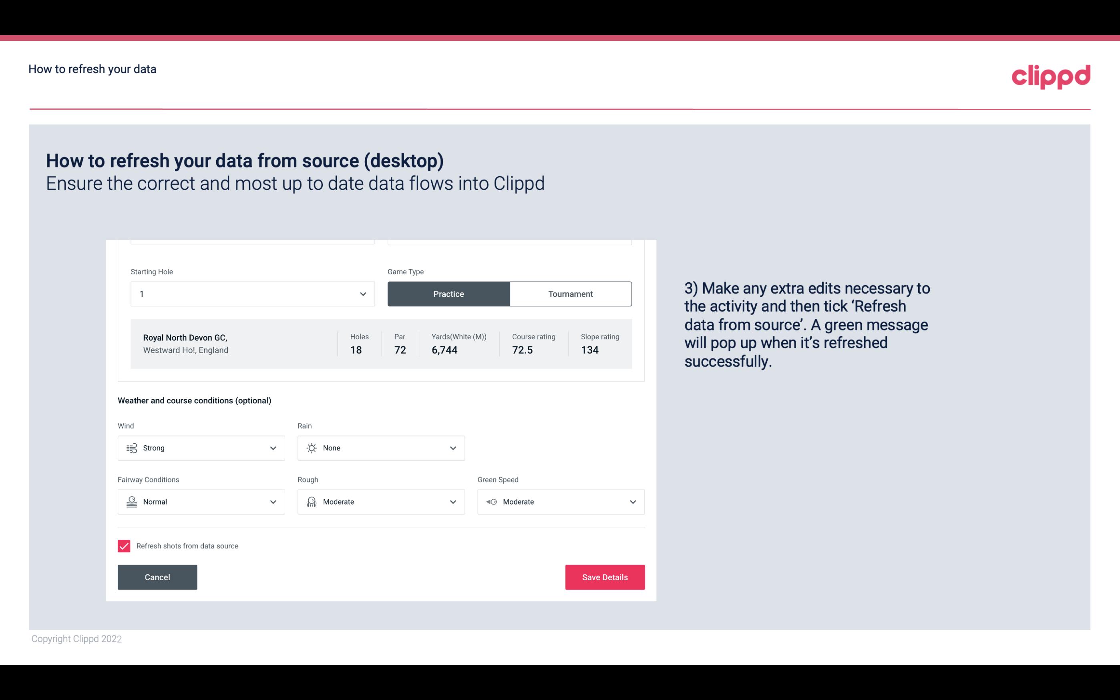Click the Cancel button
Viewport: 1120px width, 700px height.
coord(157,577)
